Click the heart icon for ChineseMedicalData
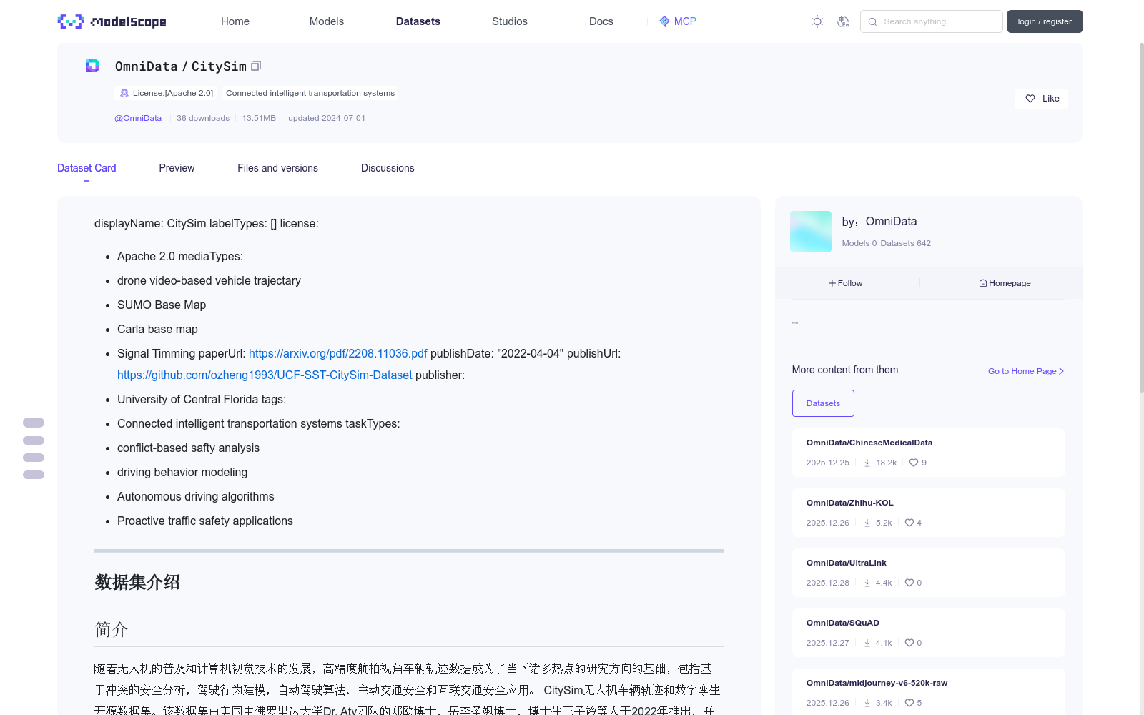The width and height of the screenshot is (1144, 715). [x=914, y=463]
